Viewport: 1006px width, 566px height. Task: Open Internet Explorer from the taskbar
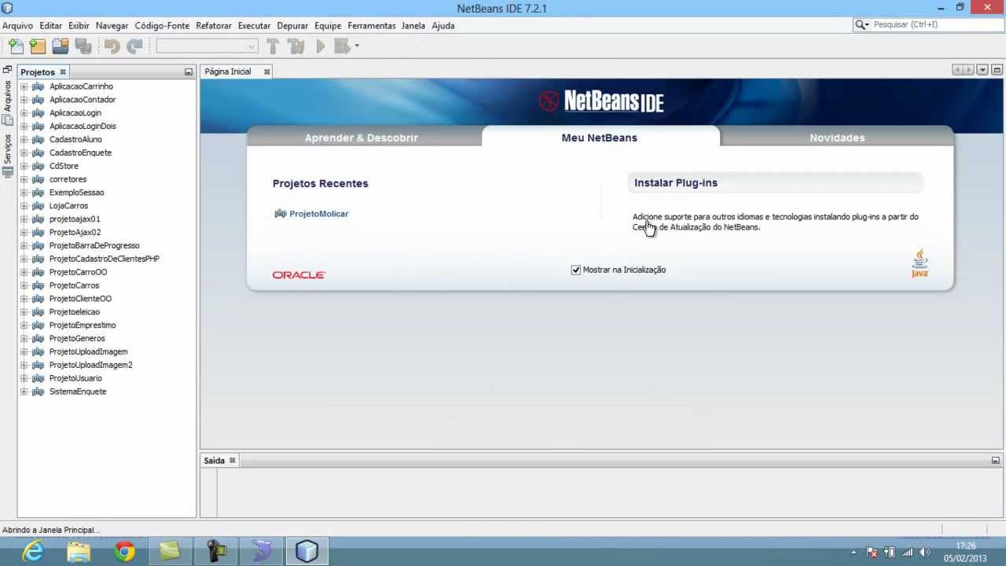pyautogui.click(x=33, y=552)
